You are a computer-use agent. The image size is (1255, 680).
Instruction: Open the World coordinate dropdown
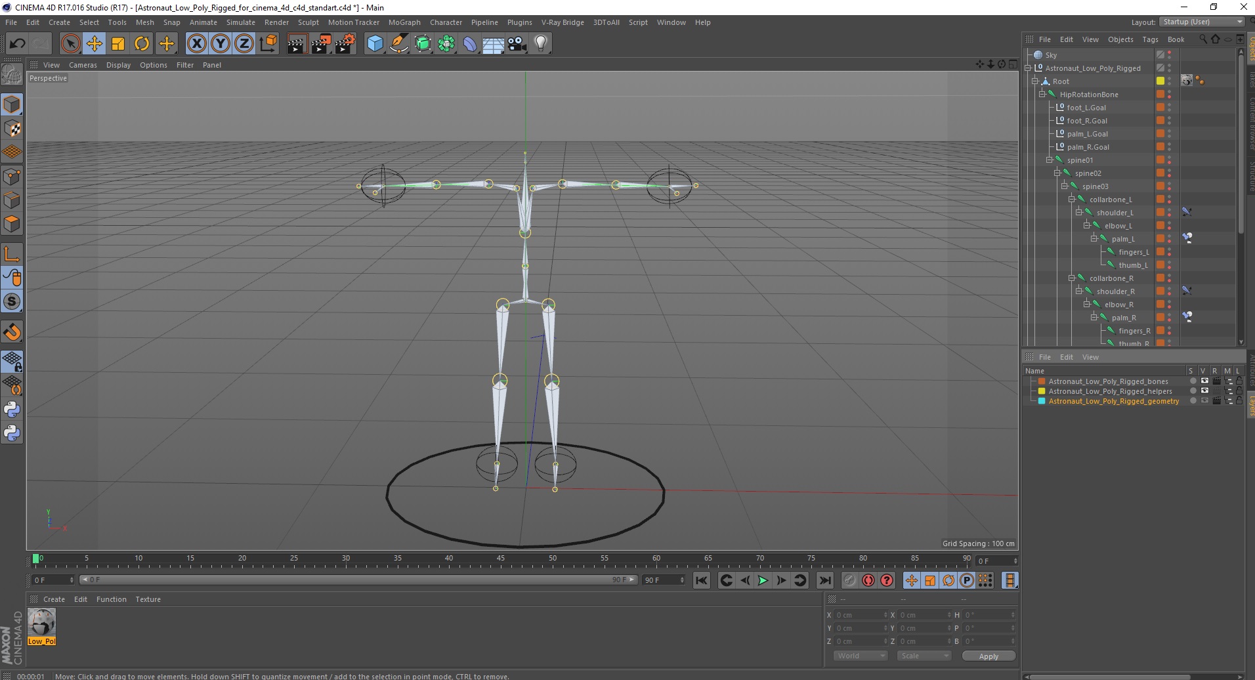tap(861, 656)
